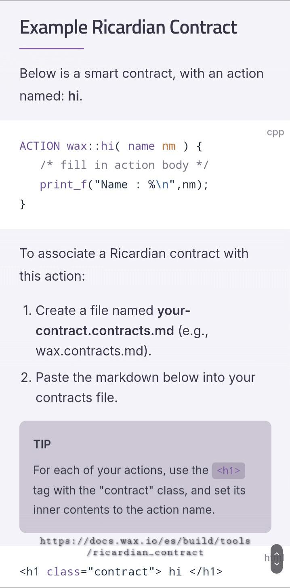
Task: Click the Example Ricardian Contract heading
Action: coord(128,27)
